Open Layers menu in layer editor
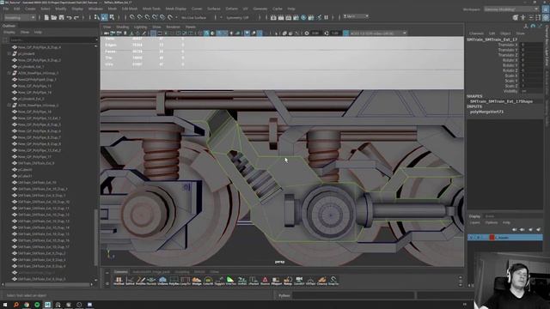The image size is (550, 309). pyautogui.click(x=474, y=222)
